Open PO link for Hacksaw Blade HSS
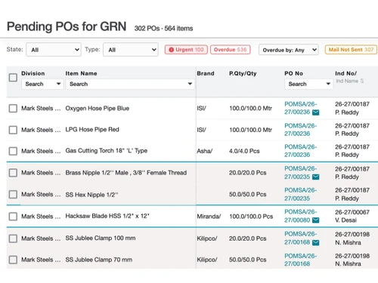Image resolution: width=378 pixels, height=283 pixels. [x=300, y=216]
